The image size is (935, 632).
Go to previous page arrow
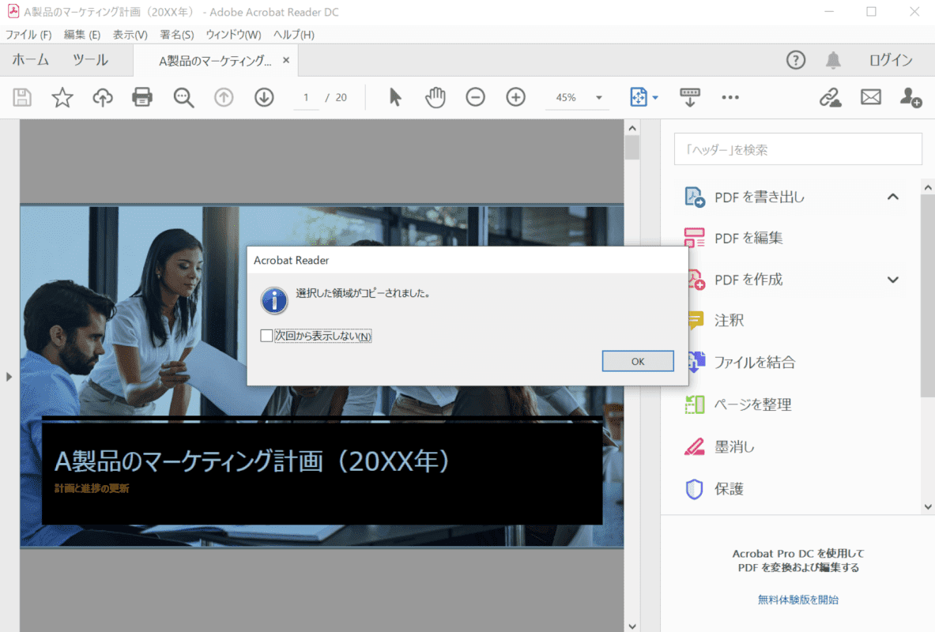point(224,97)
